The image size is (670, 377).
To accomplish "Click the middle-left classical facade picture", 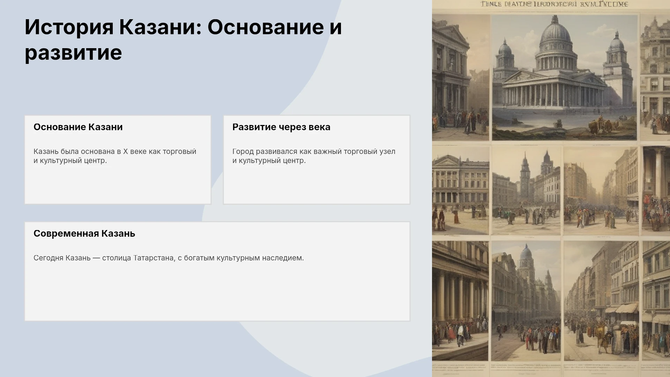I will pos(461,190).
